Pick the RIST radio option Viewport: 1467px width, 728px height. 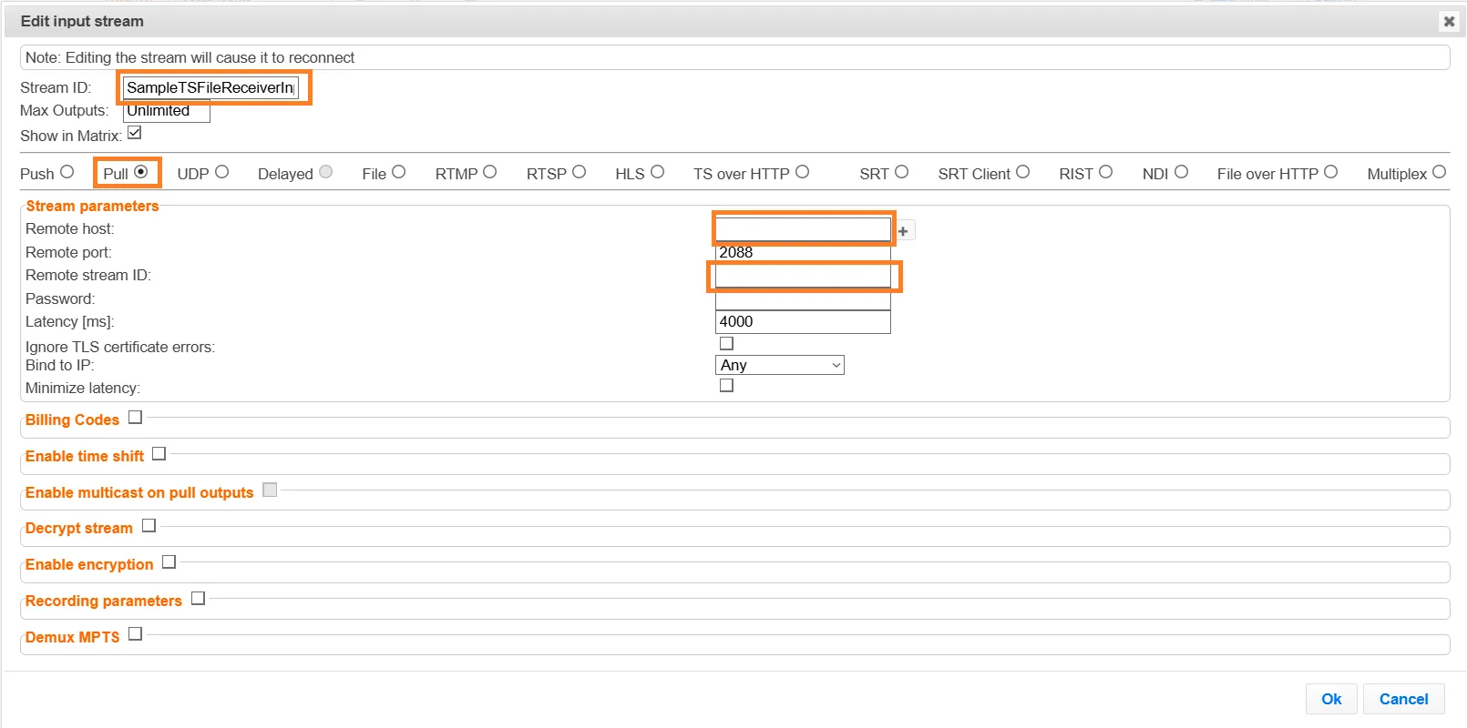click(x=1105, y=172)
